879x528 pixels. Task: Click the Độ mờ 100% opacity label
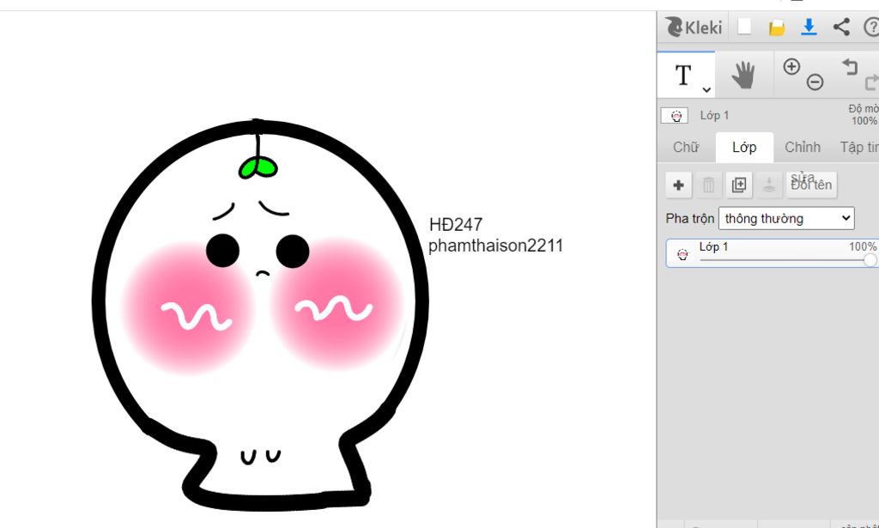(864, 115)
